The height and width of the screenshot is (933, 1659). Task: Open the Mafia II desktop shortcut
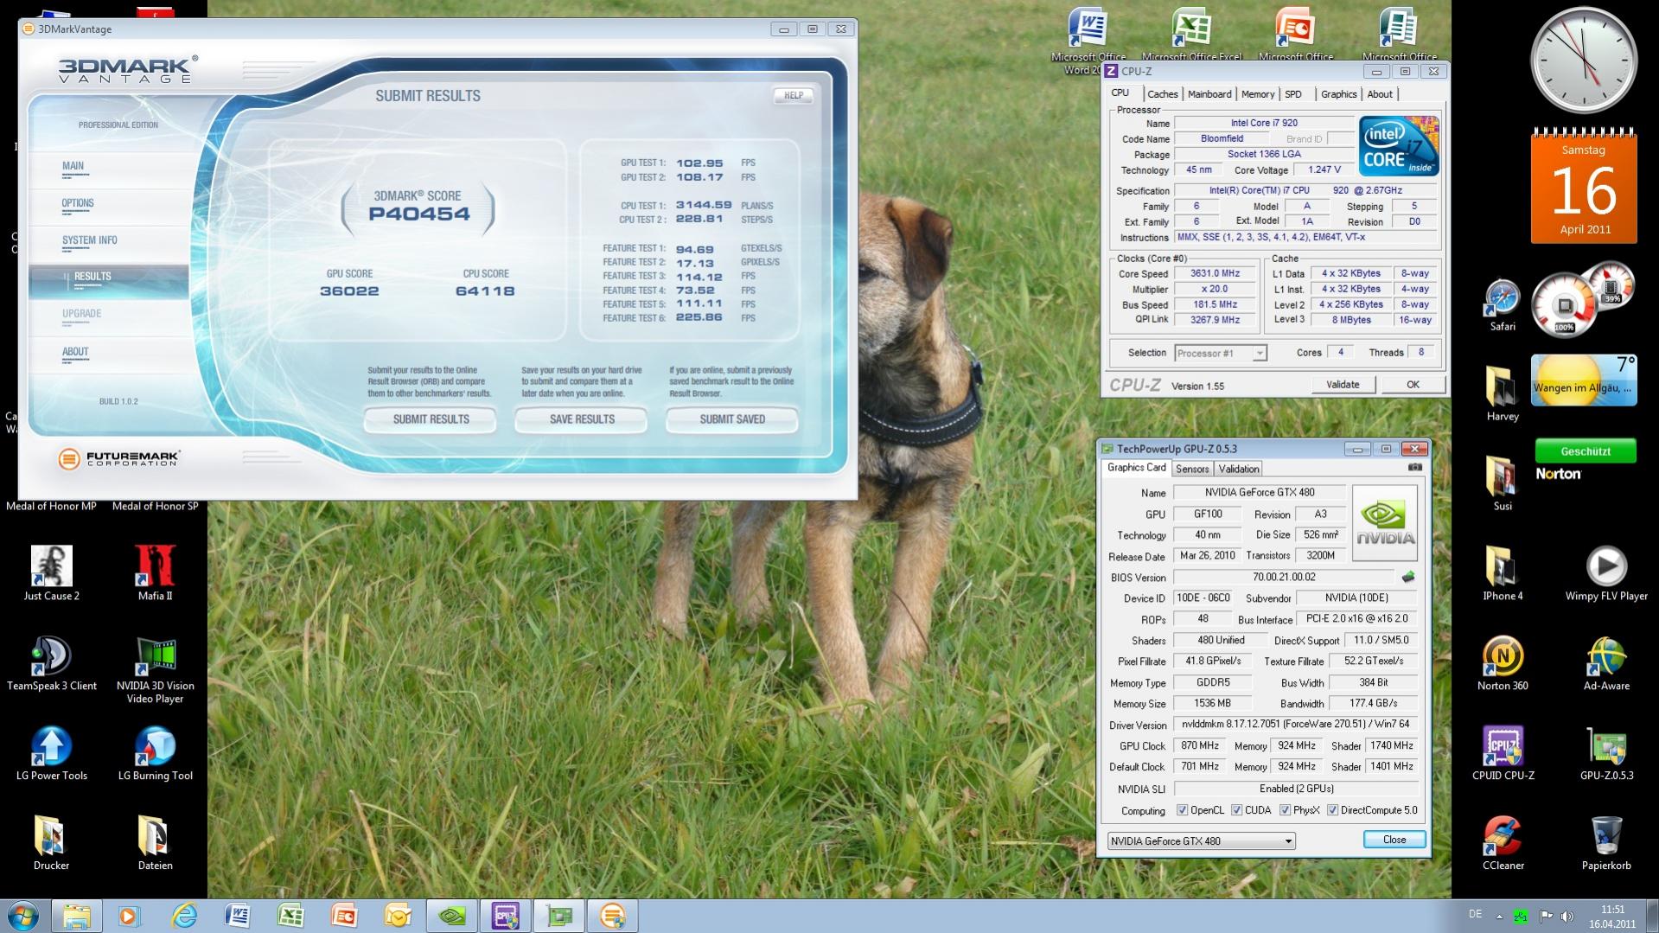click(156, 568)
